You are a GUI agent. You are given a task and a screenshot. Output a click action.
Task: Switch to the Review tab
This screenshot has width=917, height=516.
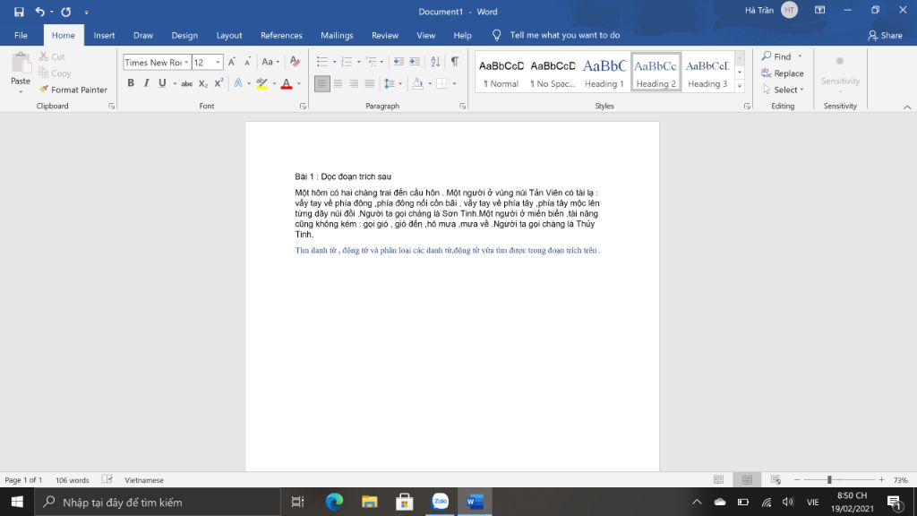point(385,35)
